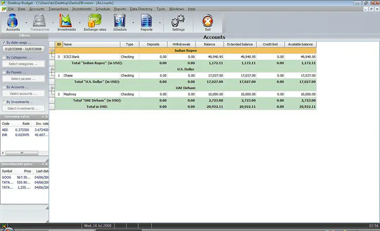Collapse the UAE Dirham account group
Viewport: 380px width, 231px height.
[52, 89]
